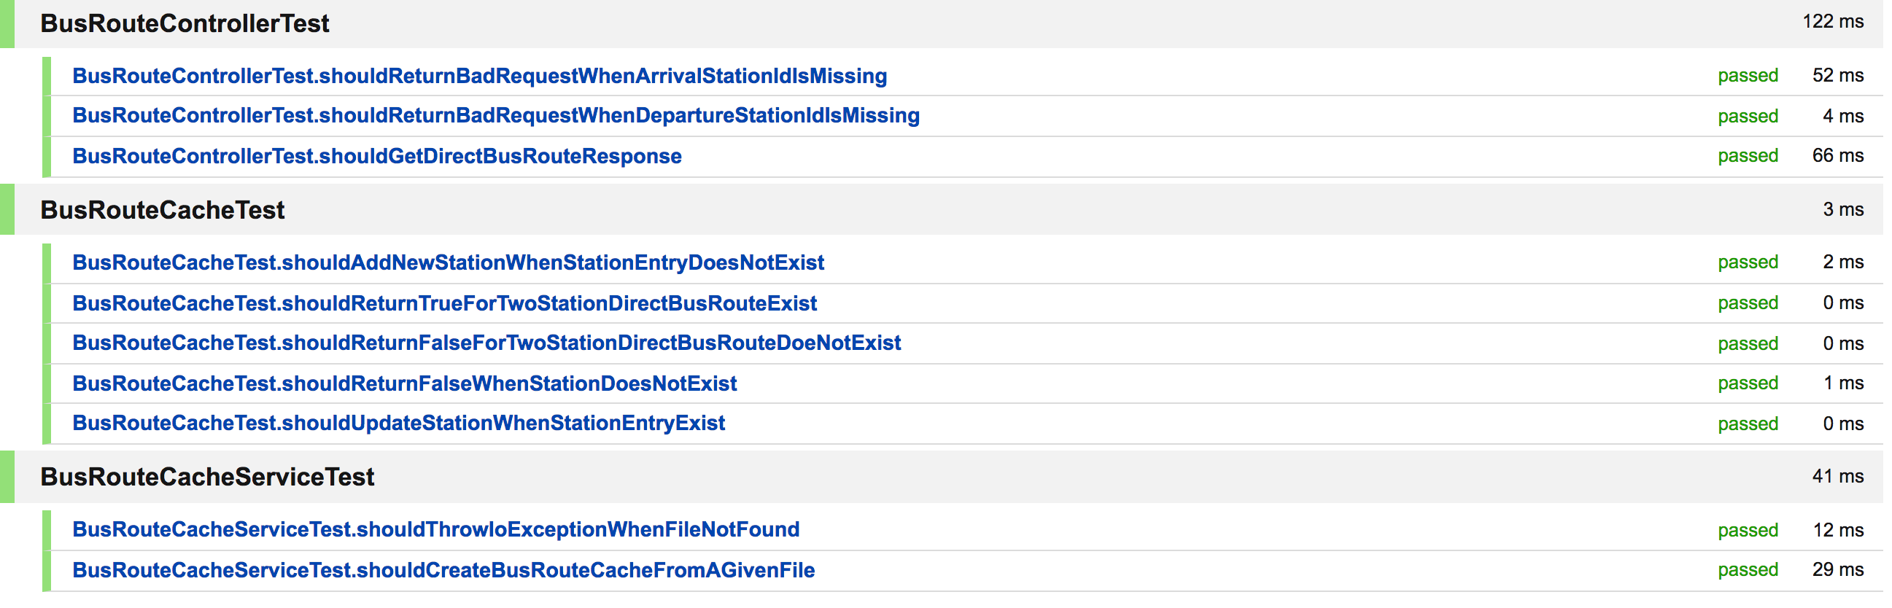Click the green status bar beside BusRouteCacheTest
The width and height of the screenshot is (1892, 608).
coord(7,210)
